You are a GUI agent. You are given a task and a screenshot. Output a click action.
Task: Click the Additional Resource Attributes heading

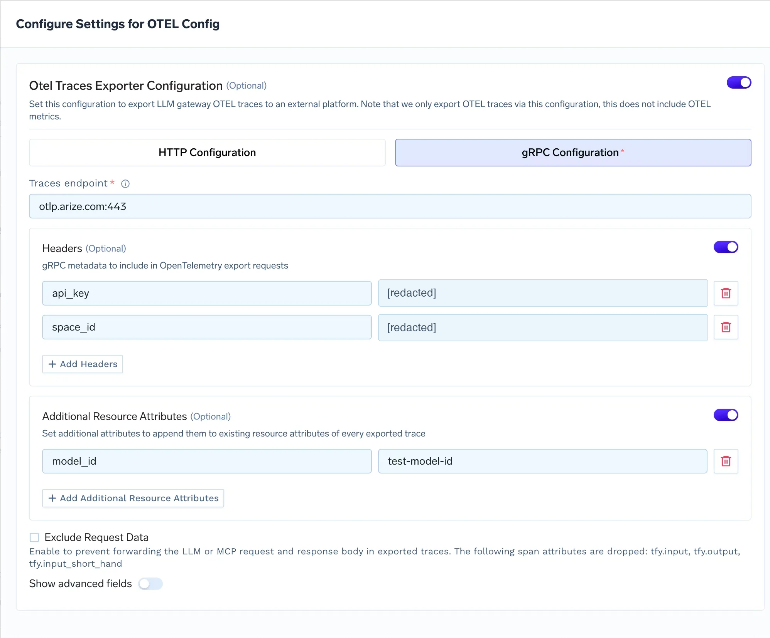115,416
